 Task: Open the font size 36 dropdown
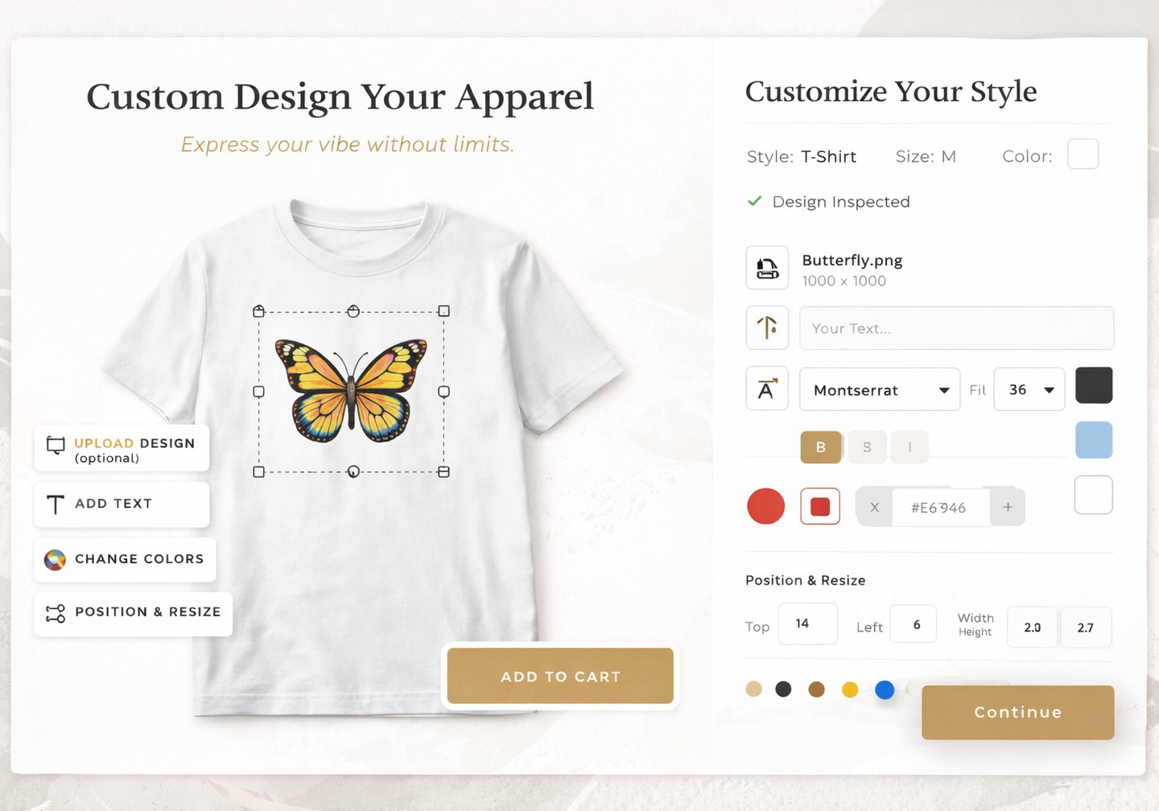[1029, 389]
